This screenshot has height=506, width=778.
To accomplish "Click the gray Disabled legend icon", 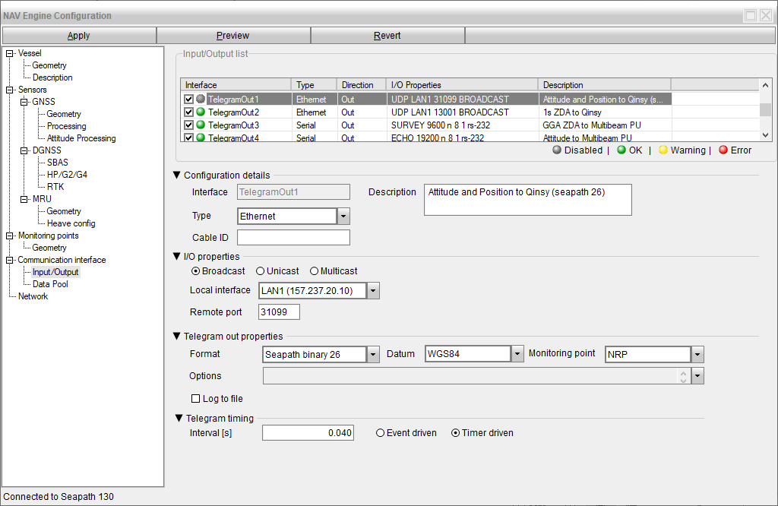I will pos(557,150).
